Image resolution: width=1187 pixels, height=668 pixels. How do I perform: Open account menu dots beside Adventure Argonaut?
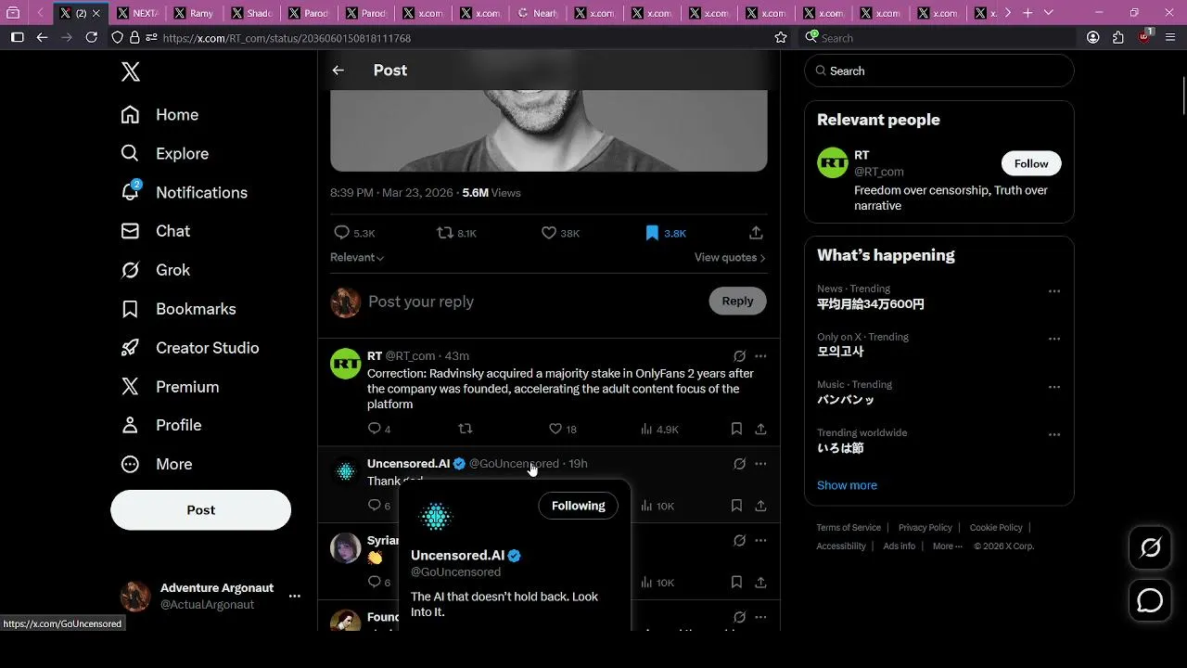[x=295, y=596]
